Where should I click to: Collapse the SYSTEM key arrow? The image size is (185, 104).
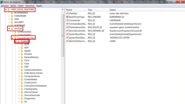(x=9, y=28)
